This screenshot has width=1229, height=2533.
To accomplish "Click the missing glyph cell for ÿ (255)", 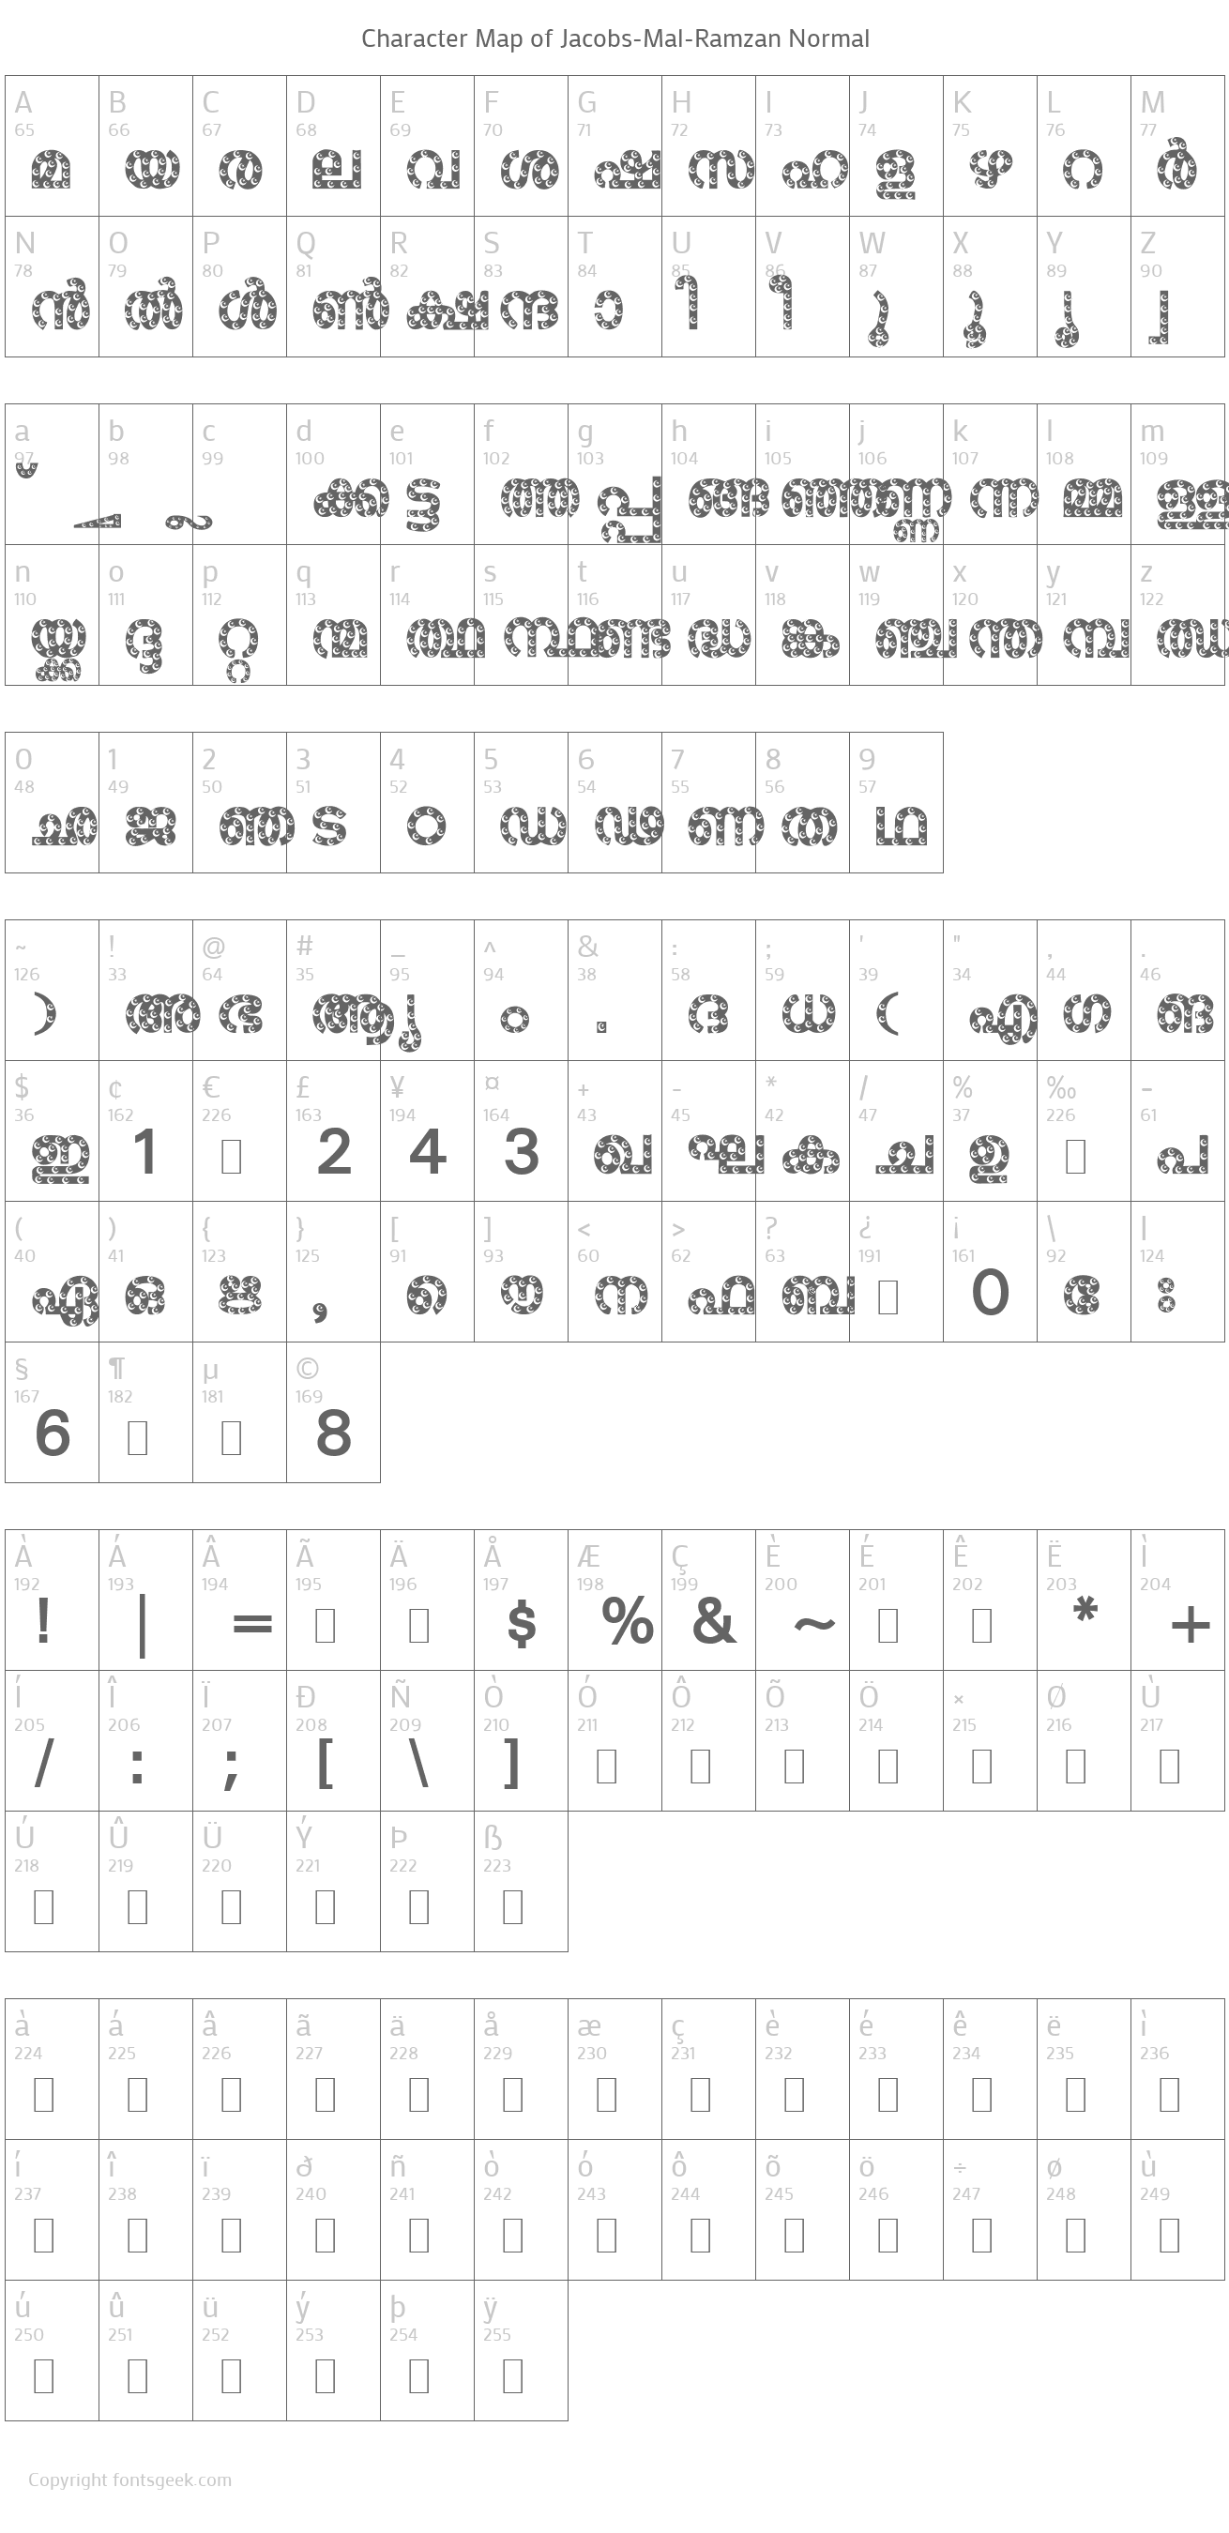I will [x=520, y=2350].
